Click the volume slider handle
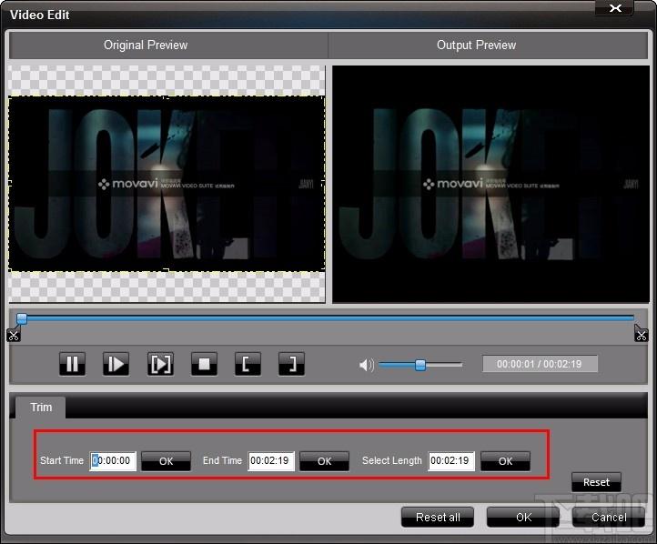The width and height of the screenshot is (657, 544). click(x=420, y=365)
